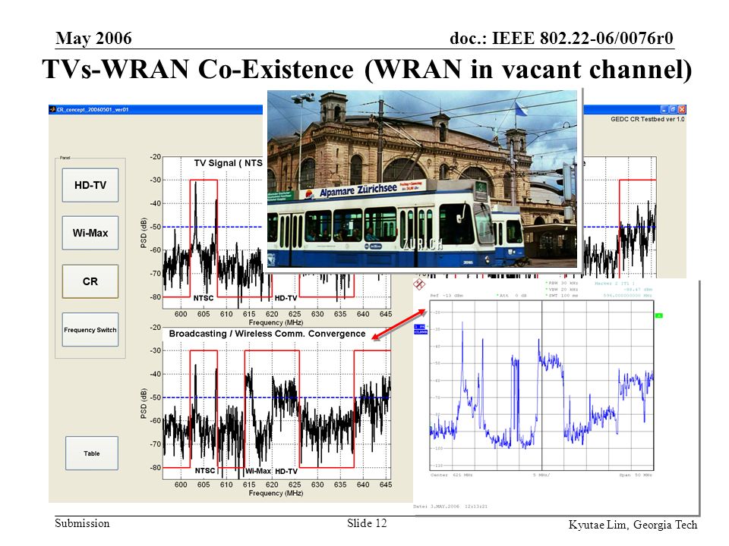
Task: Click the blue trace label on analyzer
Action: (x=420, y=329)
